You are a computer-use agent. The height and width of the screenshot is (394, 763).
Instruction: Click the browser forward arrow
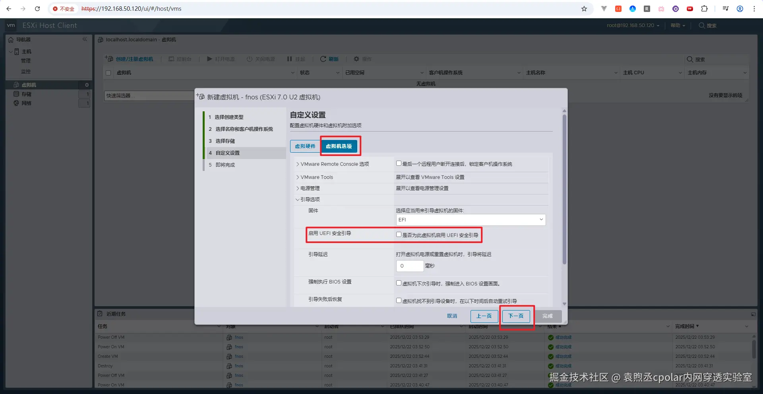click(23, 9)
